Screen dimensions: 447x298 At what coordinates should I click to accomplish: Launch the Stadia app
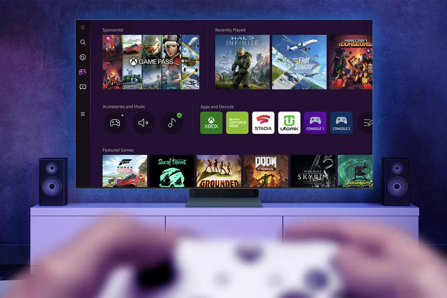pos(263,122)
